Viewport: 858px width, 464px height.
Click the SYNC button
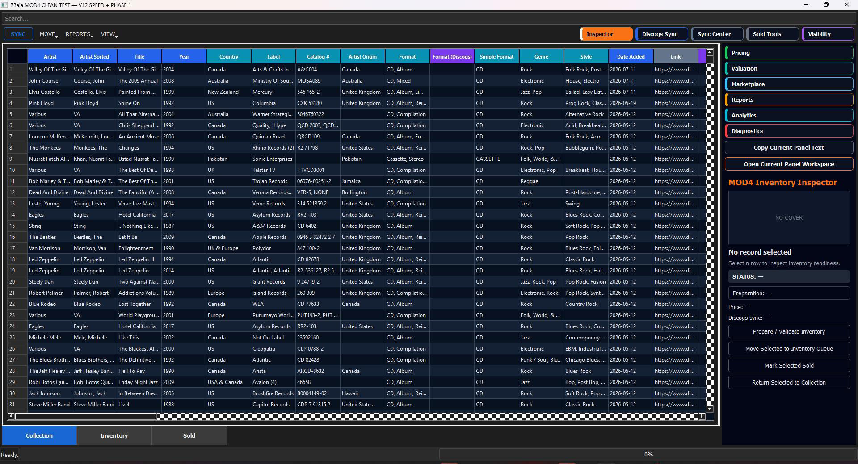pyautogui.click(x=18, y=34)
